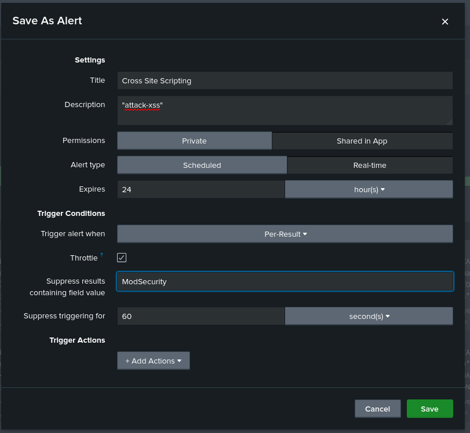Select Scheduled alert type
Screen dimensions: 470x433
click(202, 165)
